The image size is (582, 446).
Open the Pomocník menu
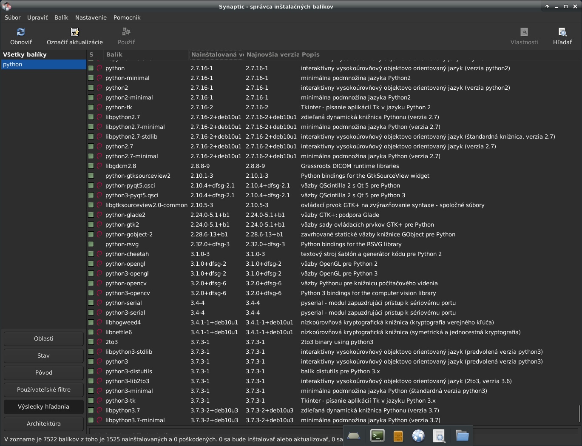point(127,17)
